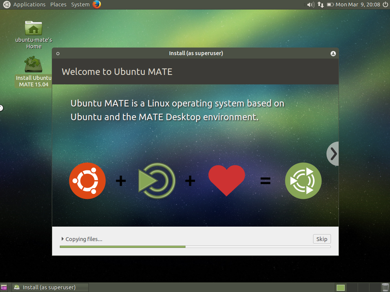This screenshot has height=292, width=390.
Task: Go to the next installer slide
Action: 333,154
